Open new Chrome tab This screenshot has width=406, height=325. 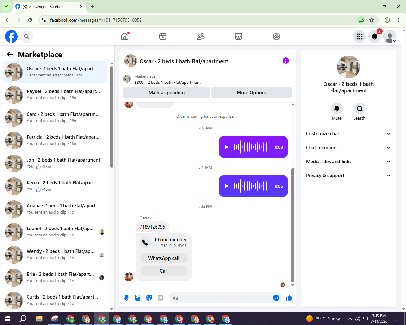pos(93,6)
